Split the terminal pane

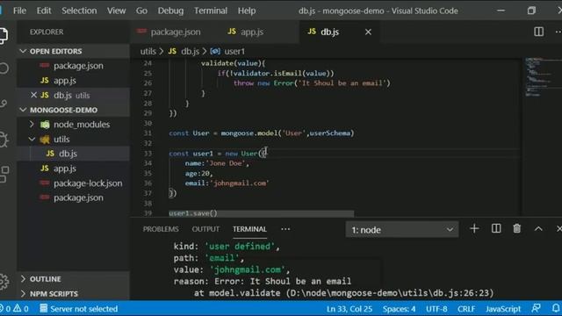click(x=496, y=229)
